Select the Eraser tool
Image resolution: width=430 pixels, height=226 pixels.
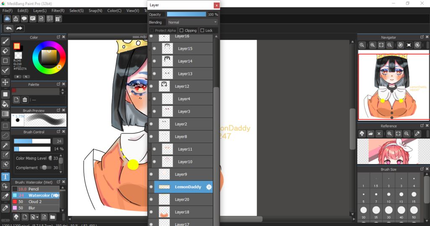(5, 51)
